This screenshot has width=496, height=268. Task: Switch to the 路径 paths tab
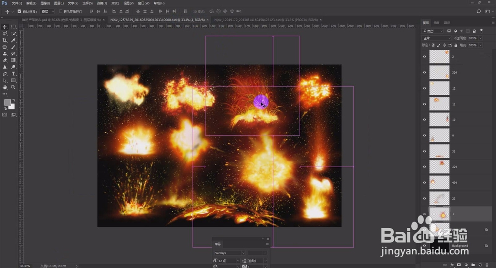point(447,23)
